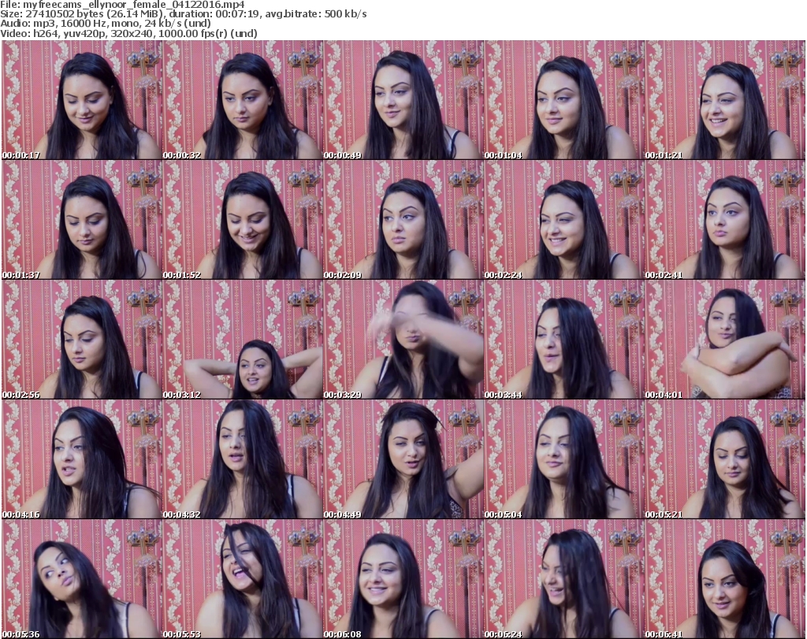Choose the frame timestamped 00:05:36
807x639 pixels.
coord(82,579)
